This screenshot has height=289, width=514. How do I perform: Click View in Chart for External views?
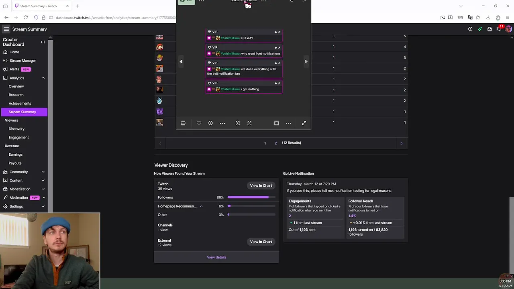click(261, 242)
